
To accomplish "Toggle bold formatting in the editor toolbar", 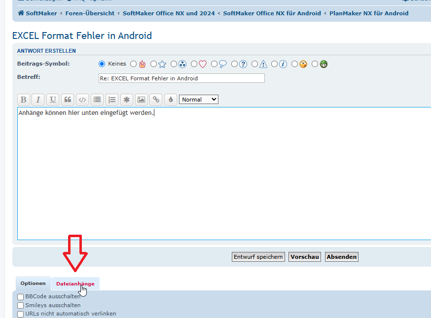I will point(24,100).
